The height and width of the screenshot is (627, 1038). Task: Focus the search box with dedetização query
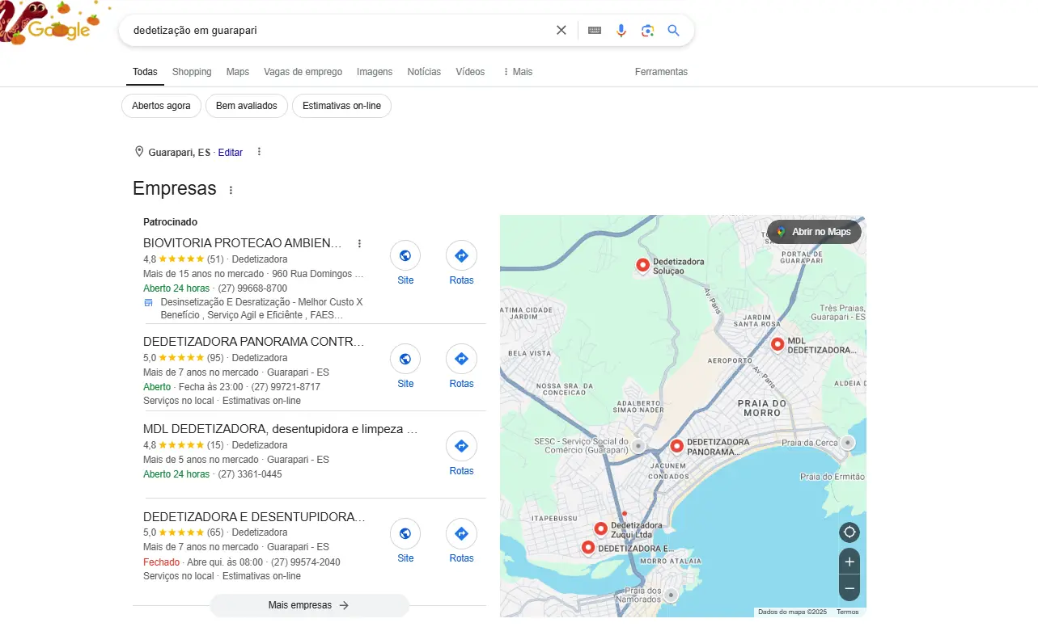340,31
